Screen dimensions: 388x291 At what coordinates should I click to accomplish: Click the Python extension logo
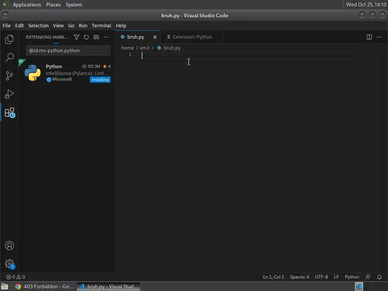[33, 73]
